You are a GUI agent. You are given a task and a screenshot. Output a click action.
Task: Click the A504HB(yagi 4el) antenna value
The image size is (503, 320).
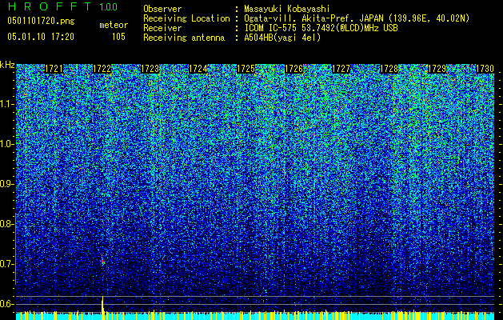[282, 38]
